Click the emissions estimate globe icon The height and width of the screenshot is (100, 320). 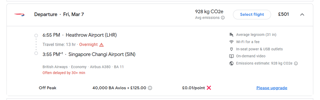click(x=231, y=63)
